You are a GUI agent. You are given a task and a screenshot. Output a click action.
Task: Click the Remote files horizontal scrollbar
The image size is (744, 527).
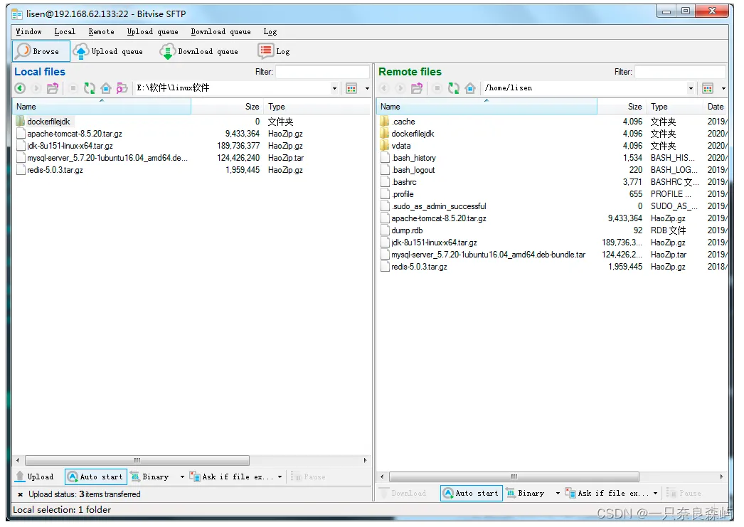[x=514, y=477]
